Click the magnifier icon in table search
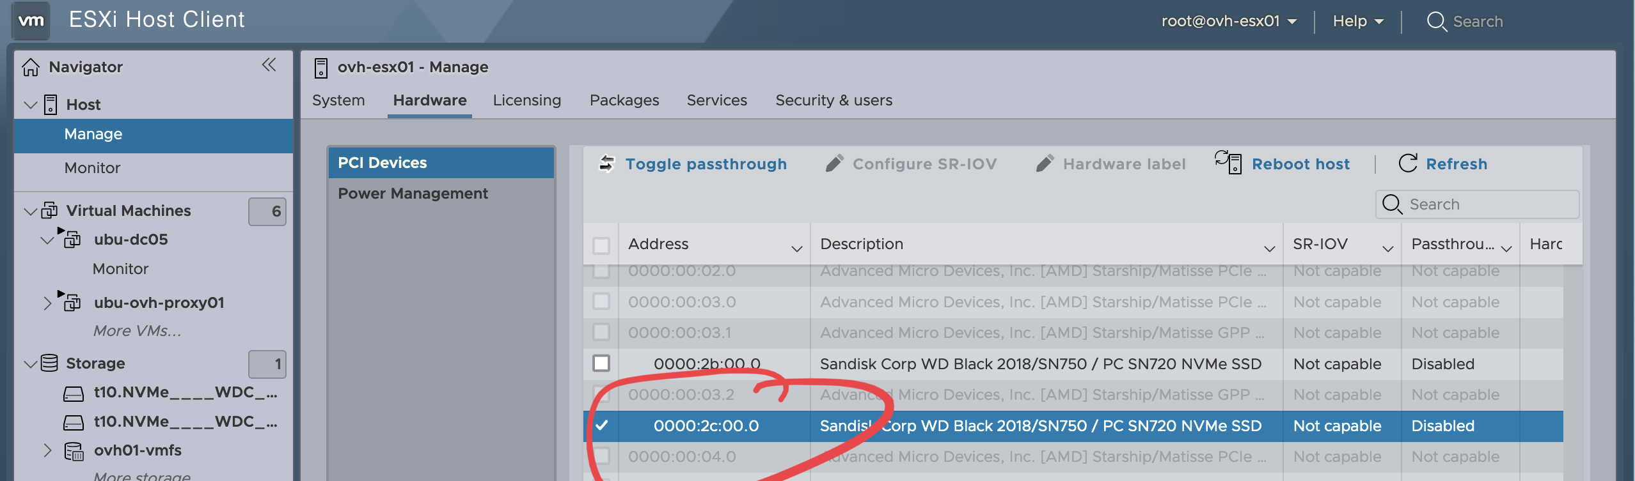Viewport: 1635px width, 481px height. click(x=1393, y=204)
